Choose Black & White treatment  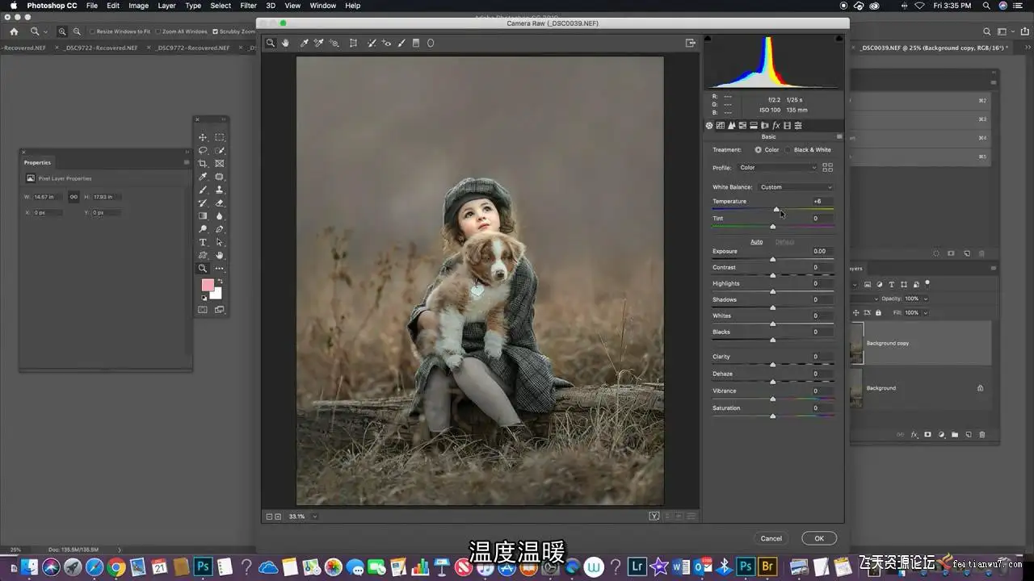[x=789, y=150]
